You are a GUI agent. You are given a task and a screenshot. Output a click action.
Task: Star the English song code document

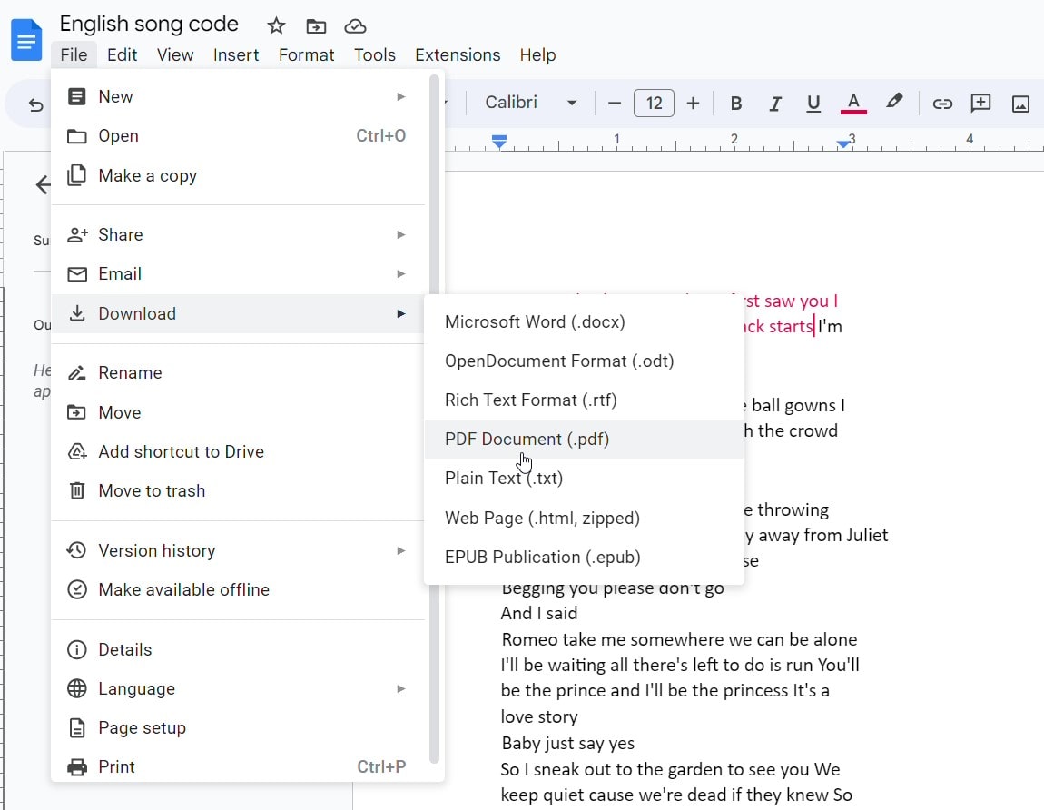pyautogui.click(x=274, y=26)
